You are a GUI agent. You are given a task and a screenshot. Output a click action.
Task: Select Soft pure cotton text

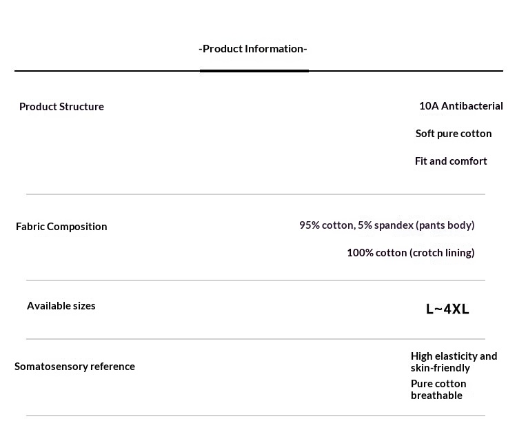tap(454, 134)
